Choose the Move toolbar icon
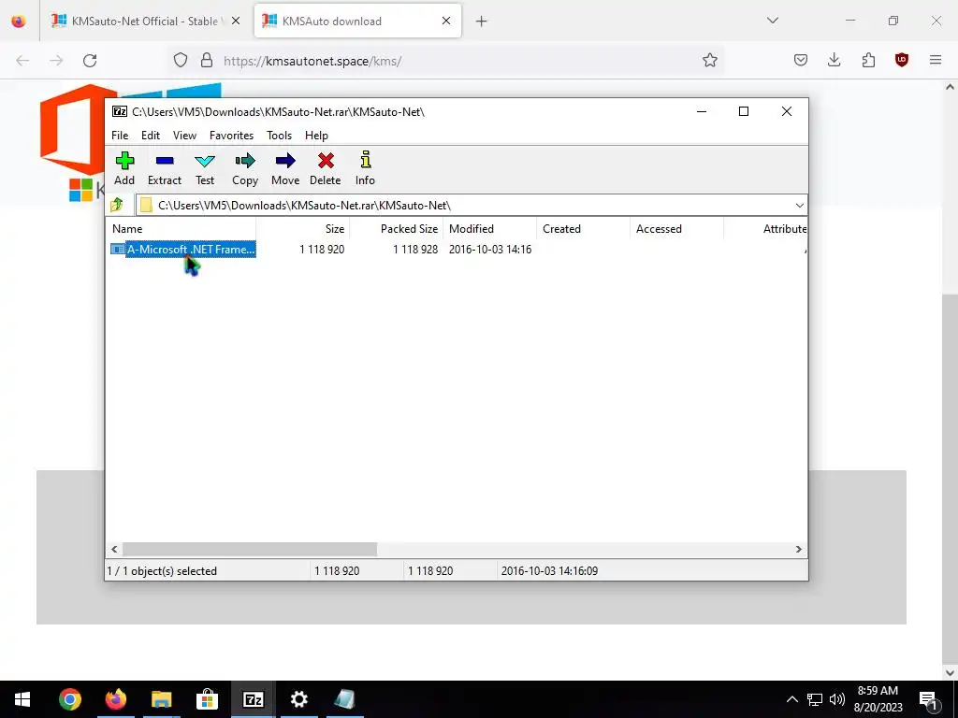This screenshot has height=718, width=958. [x=285, y=168]
